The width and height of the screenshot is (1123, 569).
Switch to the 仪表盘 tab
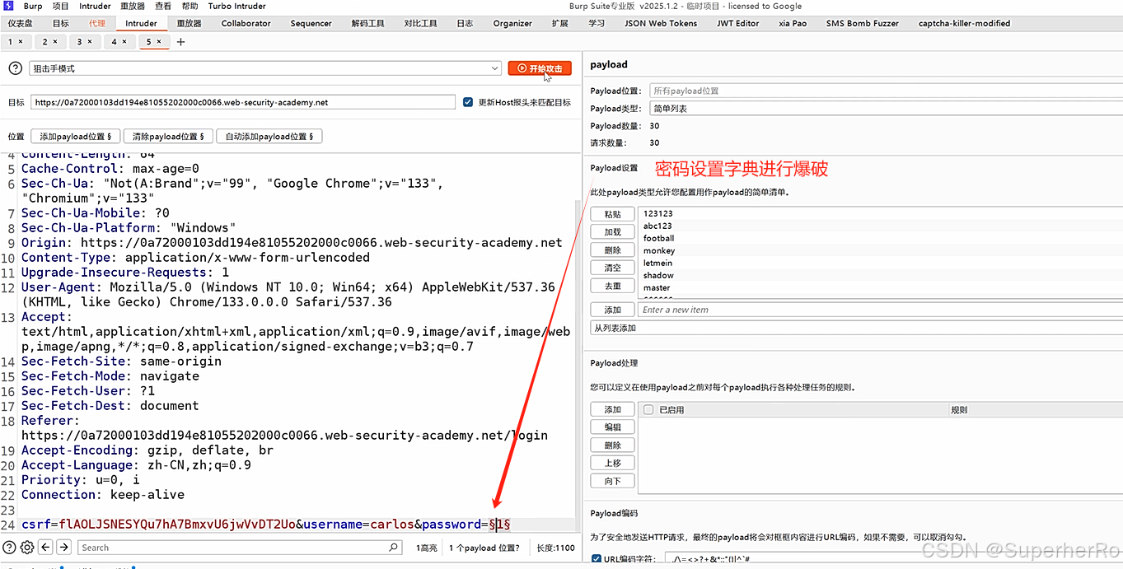click(21, 23)
